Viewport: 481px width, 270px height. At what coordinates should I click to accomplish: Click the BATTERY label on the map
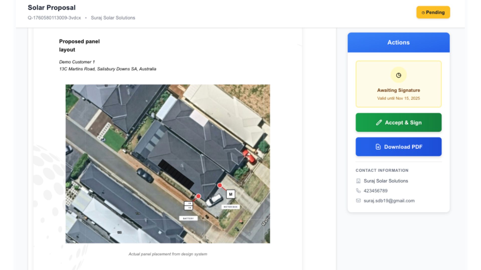[188, 218]
